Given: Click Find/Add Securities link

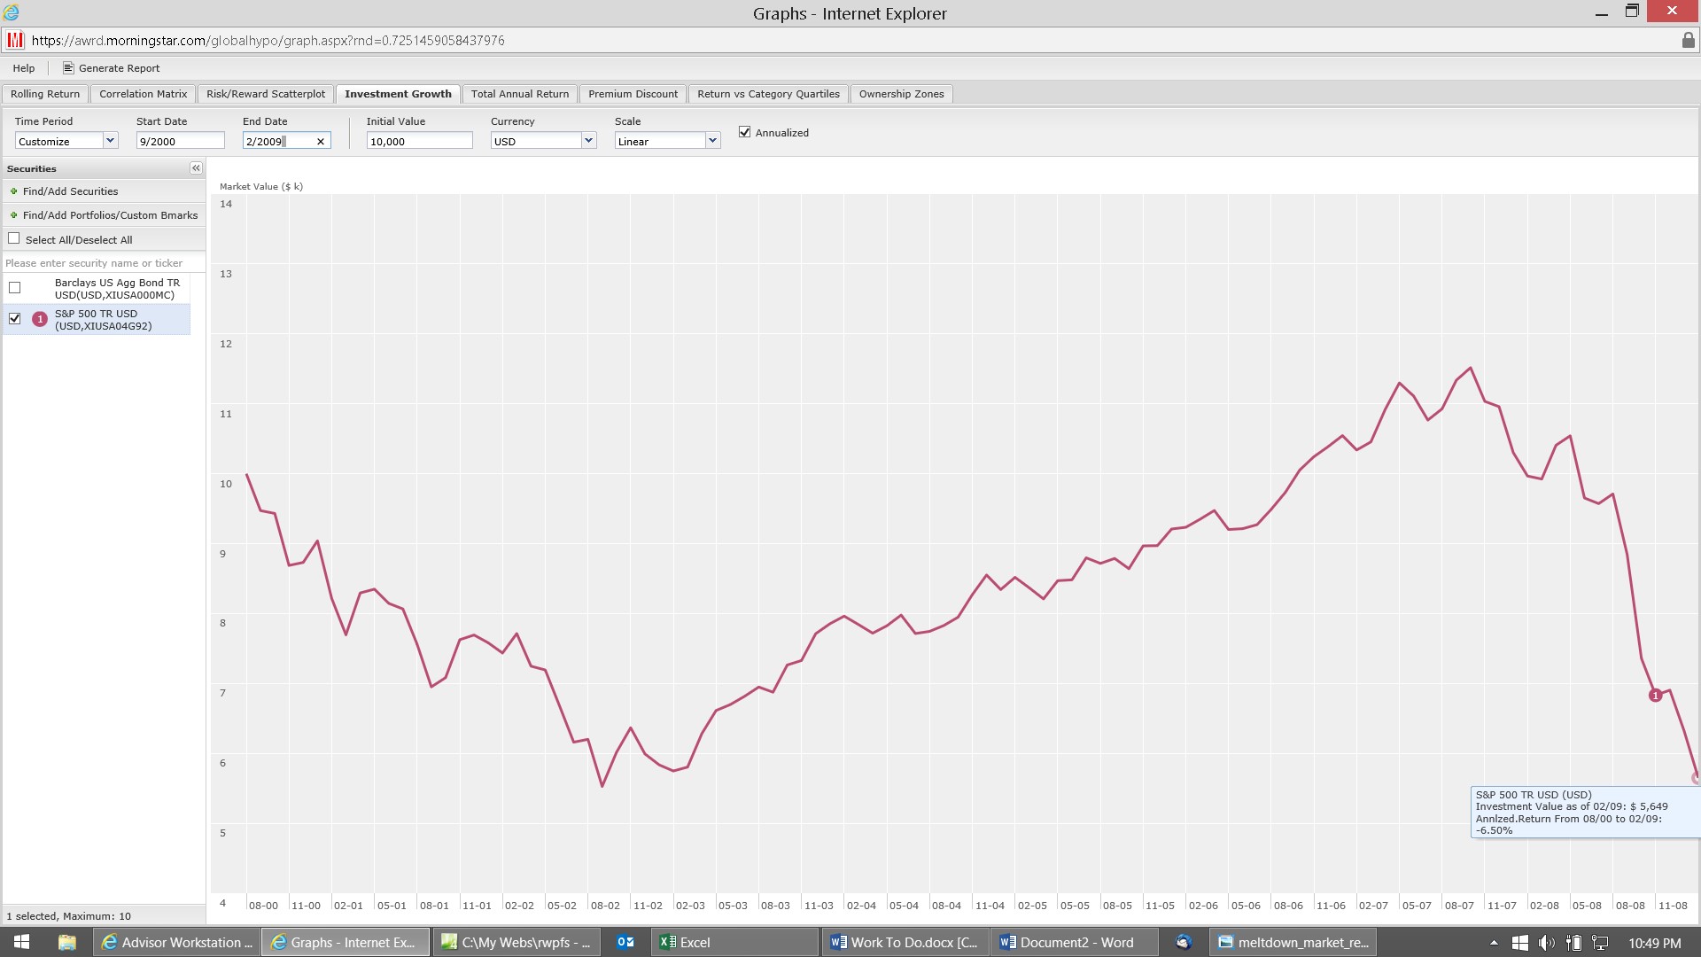Looking at the screenshot, I should point(71,191).
